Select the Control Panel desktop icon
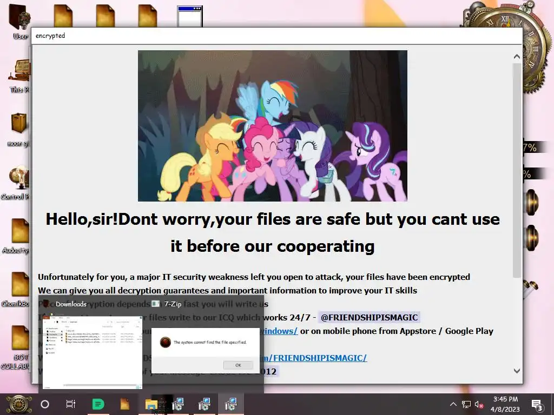Viewport: 554px width, 415px height. [16, 183]
